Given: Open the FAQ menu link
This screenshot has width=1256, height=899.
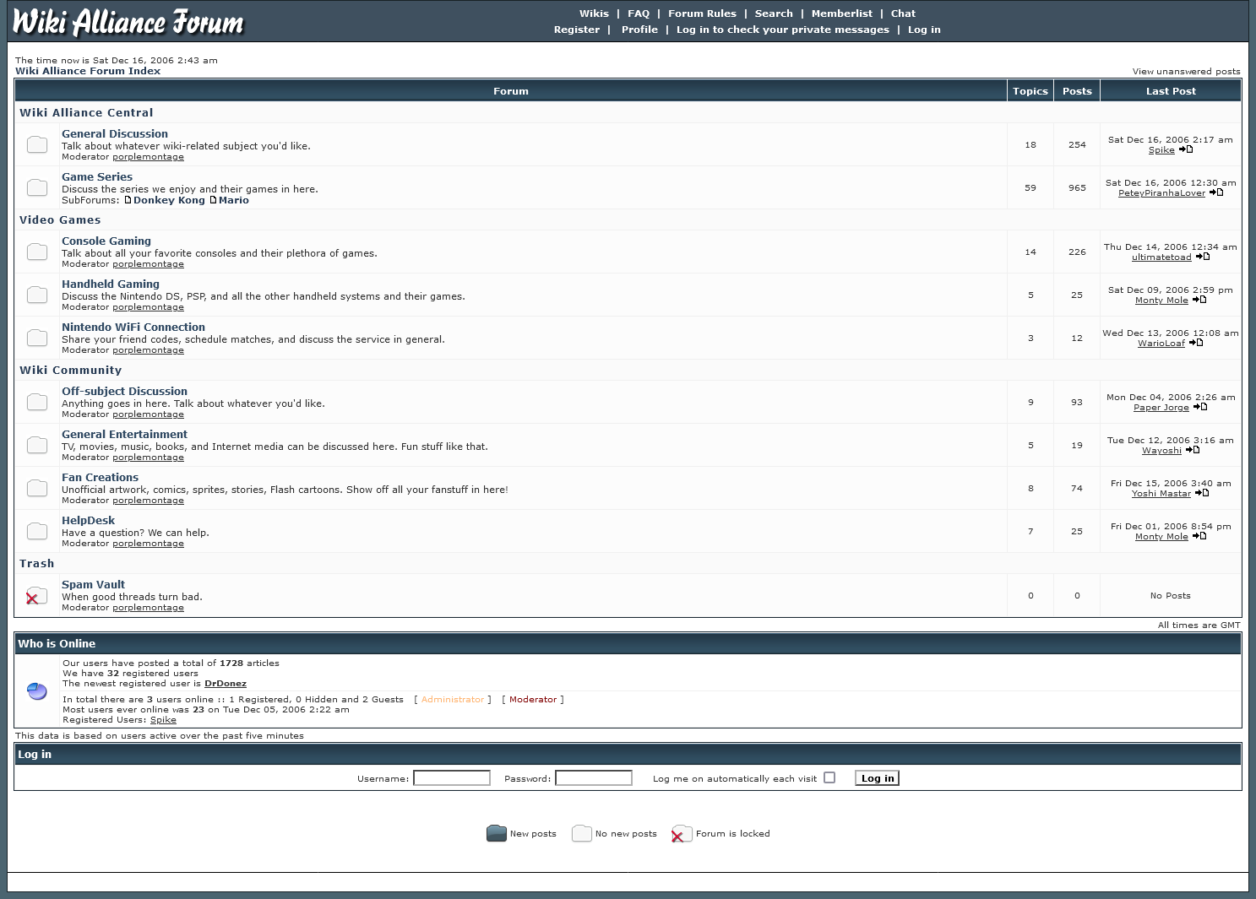Looking at the screenshot, I should pos(638,14).
